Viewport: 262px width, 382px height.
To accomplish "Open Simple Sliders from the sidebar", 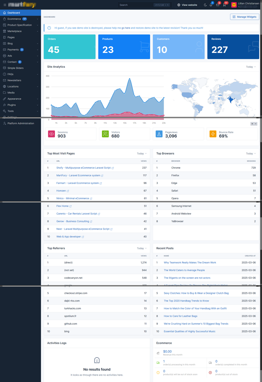I will click(15, 68).
